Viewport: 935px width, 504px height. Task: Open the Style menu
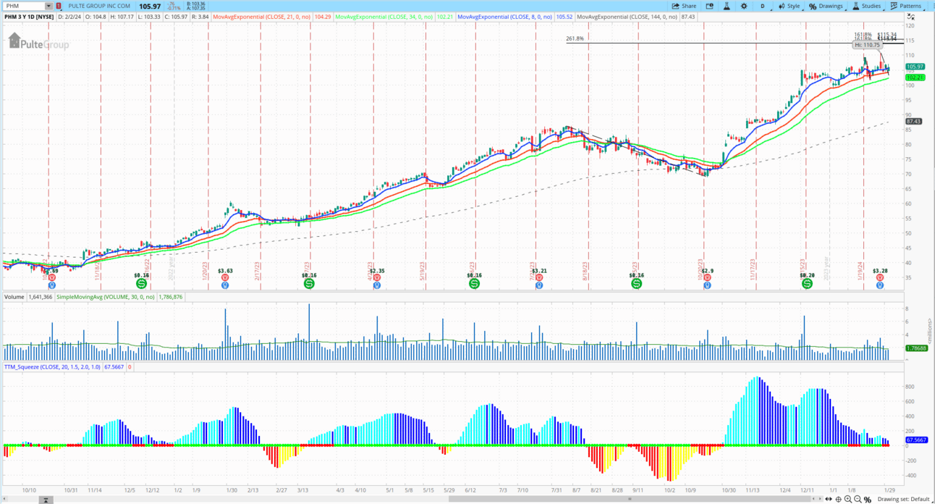click(x=790, y=6)
